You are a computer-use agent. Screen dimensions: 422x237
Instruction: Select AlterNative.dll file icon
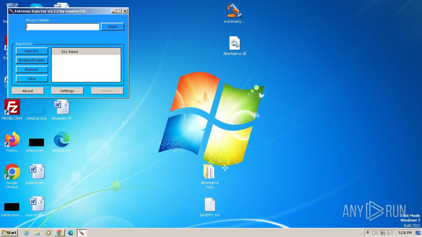tap(234, 46)
